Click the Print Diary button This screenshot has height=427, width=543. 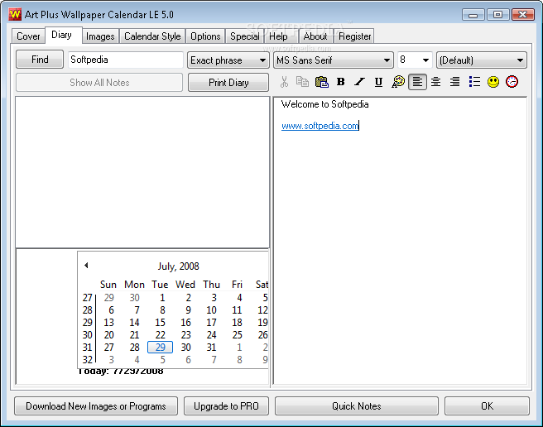pyautogui.click(x=228, y=83)
